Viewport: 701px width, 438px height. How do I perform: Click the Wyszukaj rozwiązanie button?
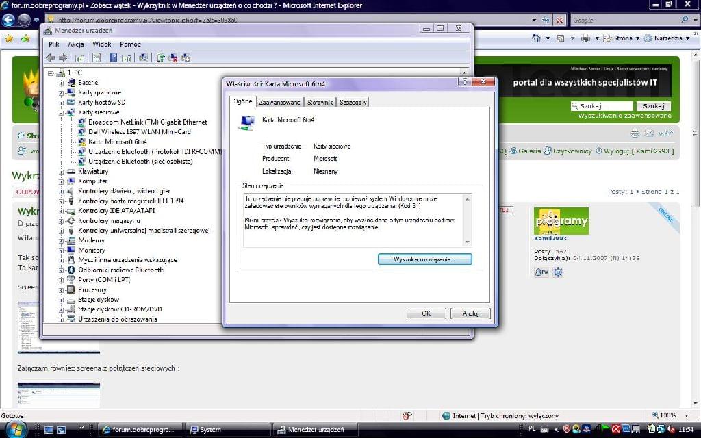click(424, 259)
